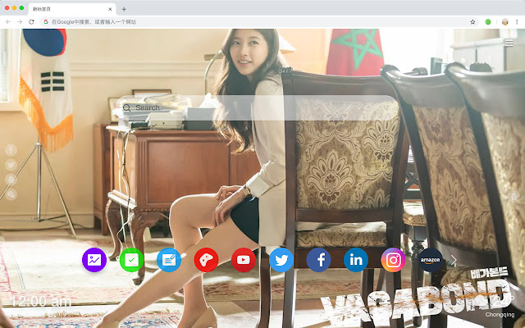The height and width of the screenshot is (328, 525).
Task: Reload the page
Action: (x=31, y=22)
